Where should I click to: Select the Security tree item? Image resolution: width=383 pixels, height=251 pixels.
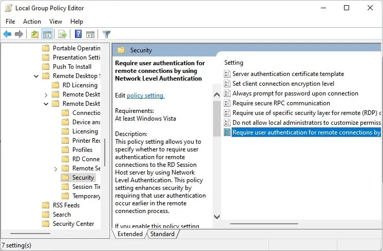83,178
